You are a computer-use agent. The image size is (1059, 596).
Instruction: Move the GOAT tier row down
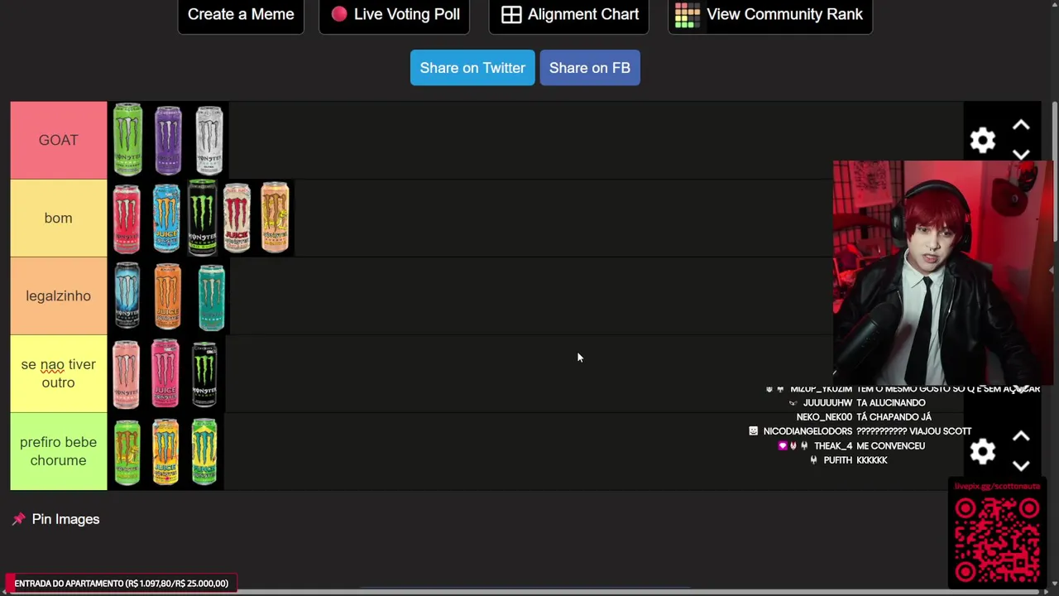tap(1021, 154)
